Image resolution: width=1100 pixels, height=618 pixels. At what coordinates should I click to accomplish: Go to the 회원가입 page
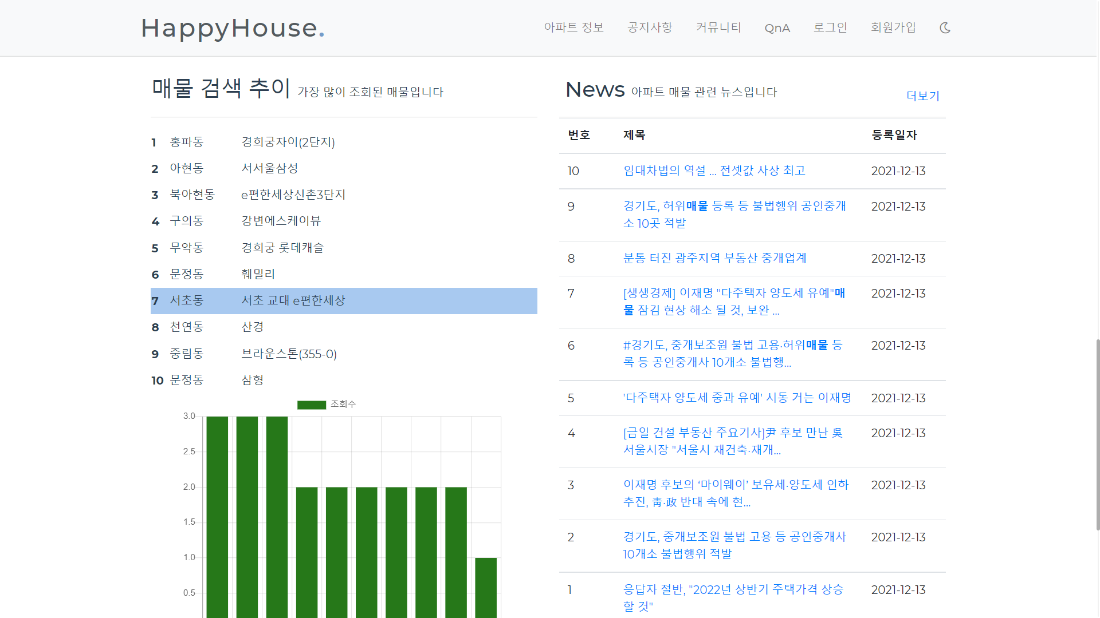893,27
